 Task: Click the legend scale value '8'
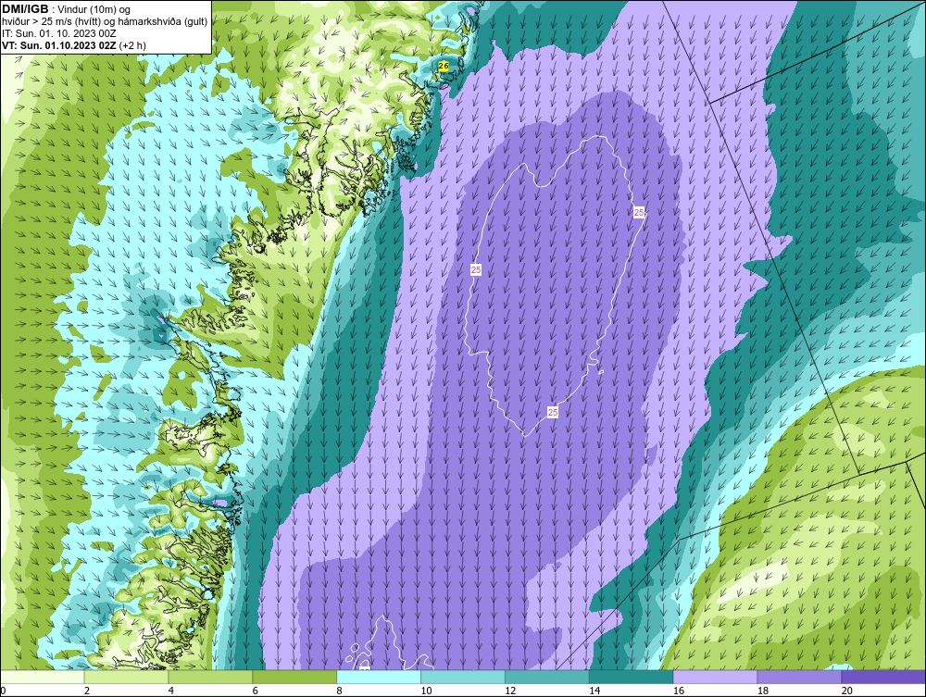click(340, 691)
